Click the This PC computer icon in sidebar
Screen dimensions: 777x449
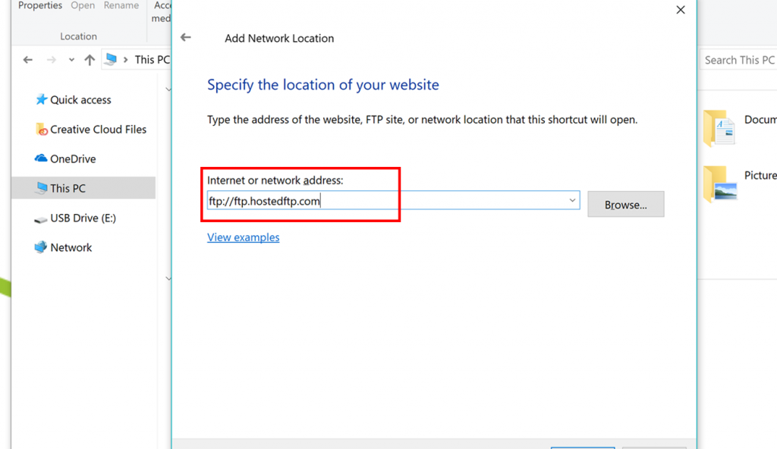point(42,188)
